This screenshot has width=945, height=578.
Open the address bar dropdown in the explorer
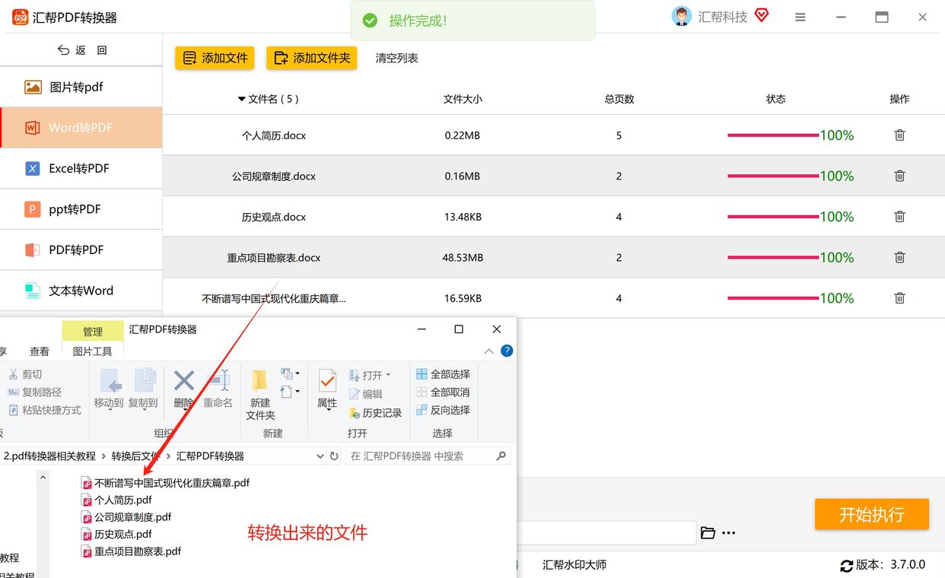320,456
